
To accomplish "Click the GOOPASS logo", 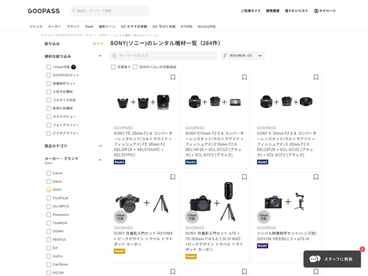I will click(44, 11).
